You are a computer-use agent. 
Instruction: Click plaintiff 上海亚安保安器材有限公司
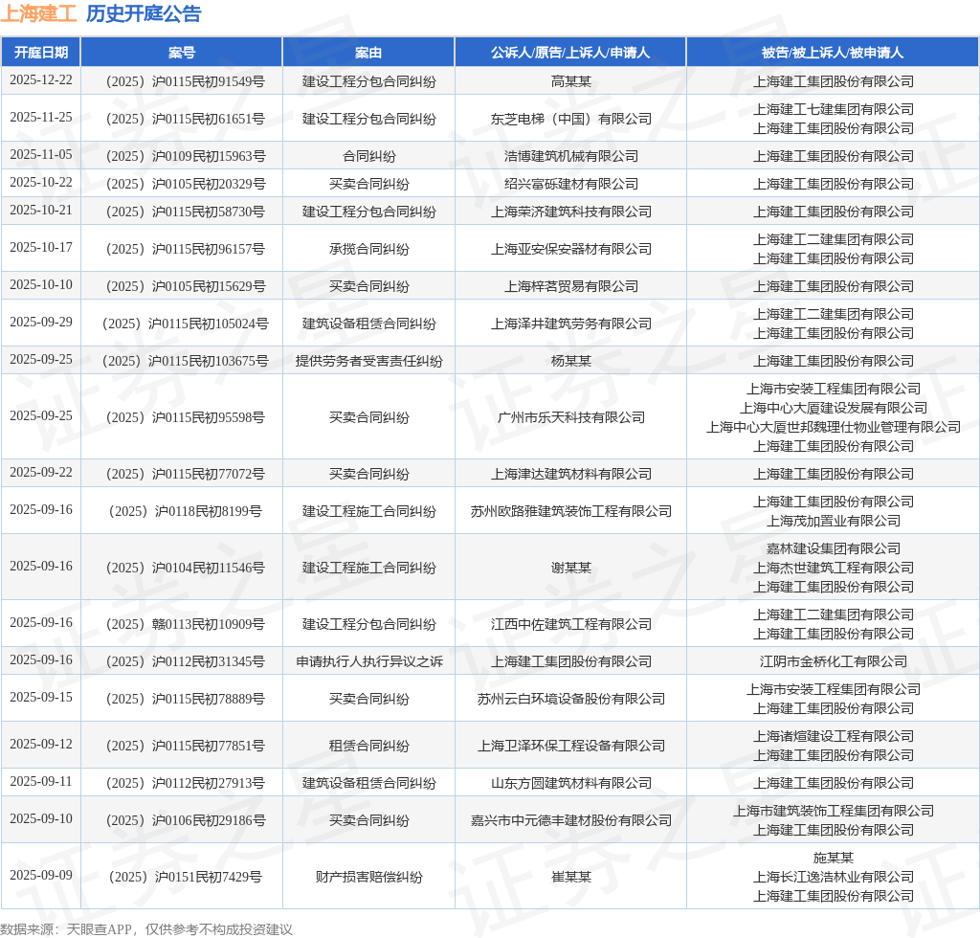point(571,250)
